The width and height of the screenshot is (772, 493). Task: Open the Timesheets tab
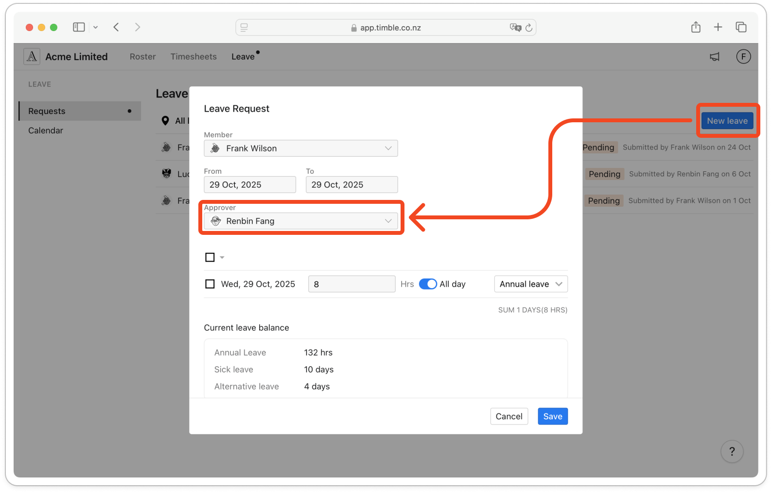[193, 57]
